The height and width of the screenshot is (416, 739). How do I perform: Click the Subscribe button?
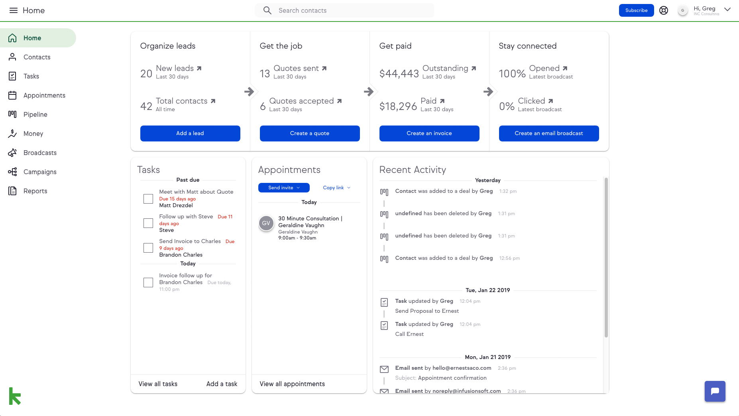coord(636,10)
